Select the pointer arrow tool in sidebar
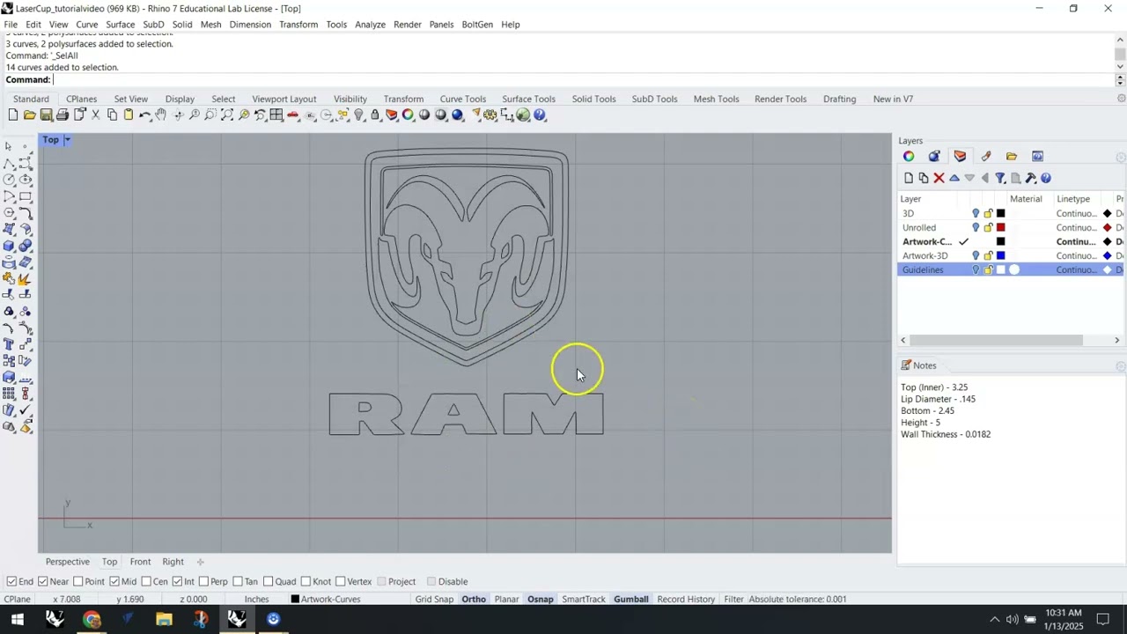Viewport: 1127px width, 634px height. [9, 146]
